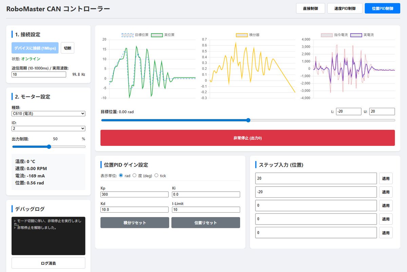
Task: Click the オンライン status text
Action: [x=31, y=59]
